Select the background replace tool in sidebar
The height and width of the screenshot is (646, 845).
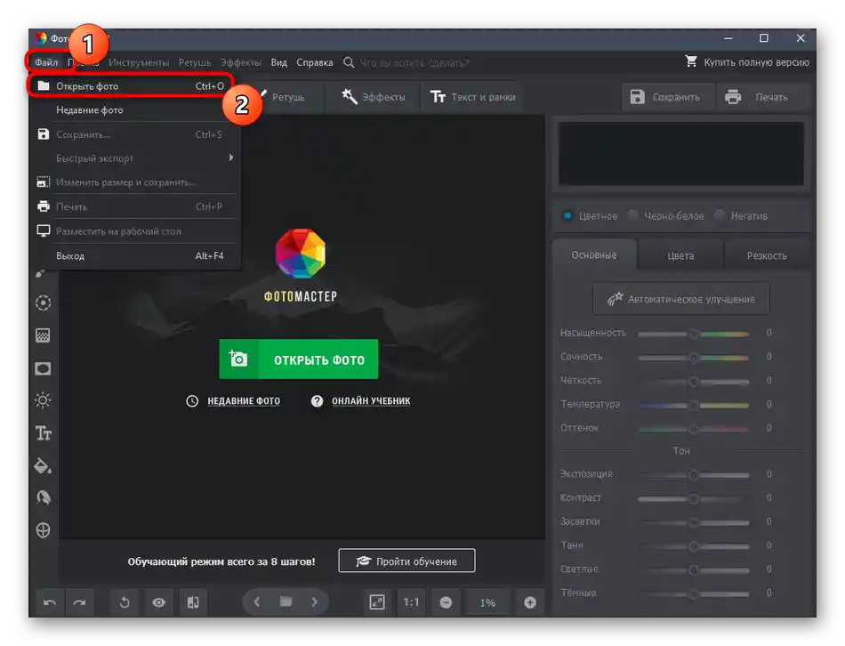[43, 497]
